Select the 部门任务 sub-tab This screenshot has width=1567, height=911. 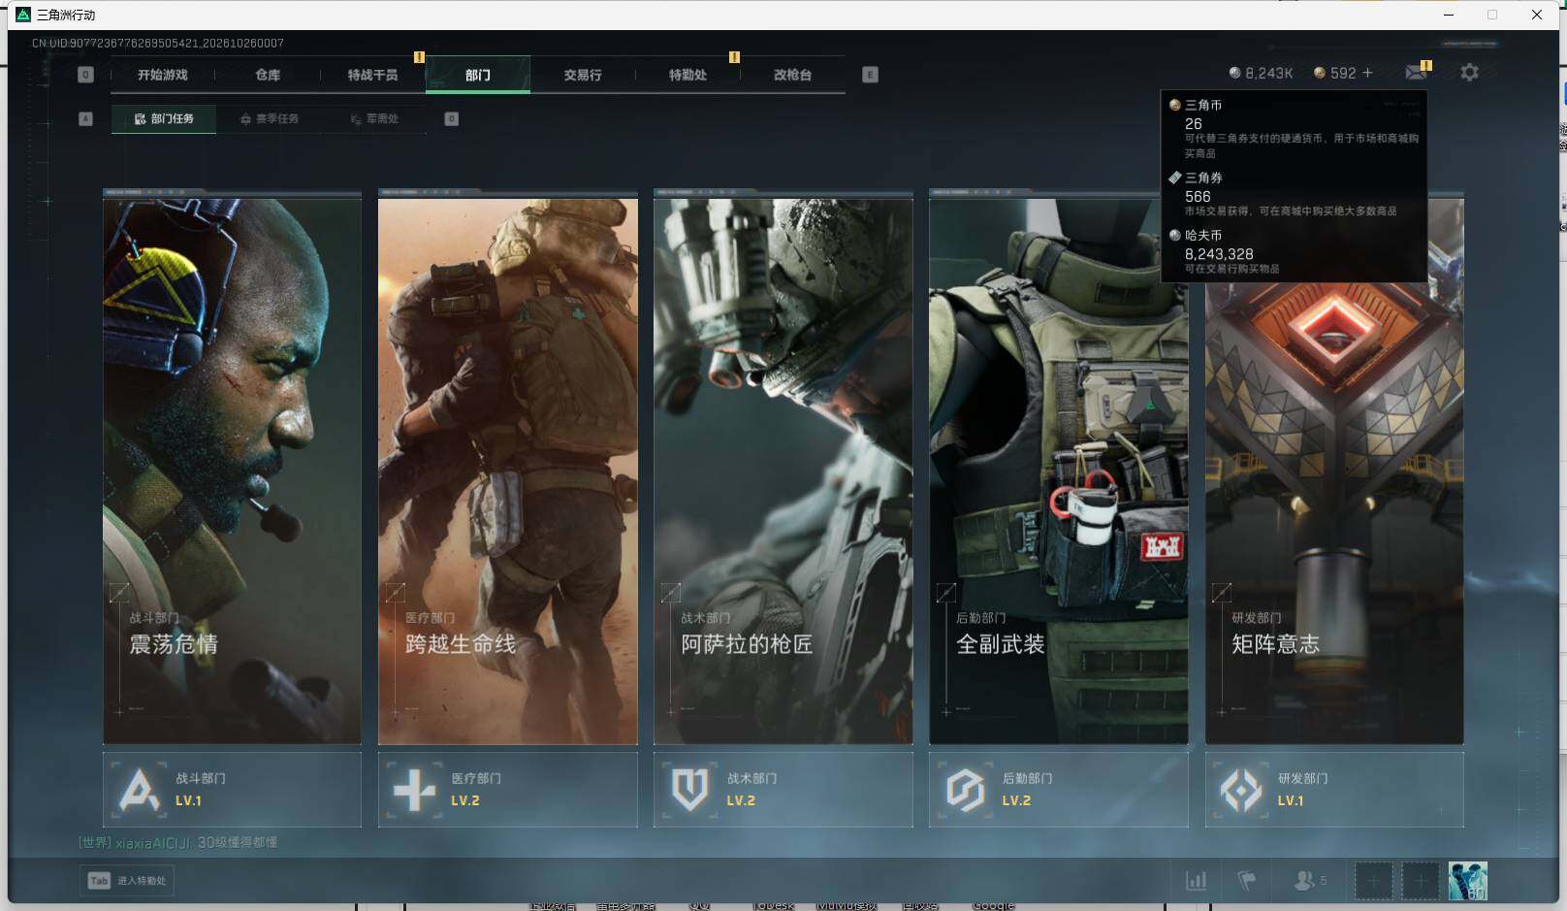164,118
